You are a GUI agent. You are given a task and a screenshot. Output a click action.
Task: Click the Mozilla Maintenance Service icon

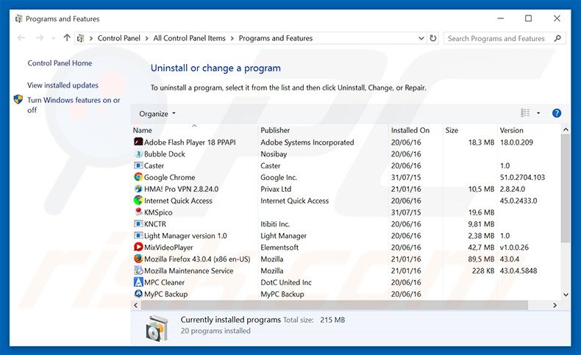pyautogui.click(x=138, y=270)
